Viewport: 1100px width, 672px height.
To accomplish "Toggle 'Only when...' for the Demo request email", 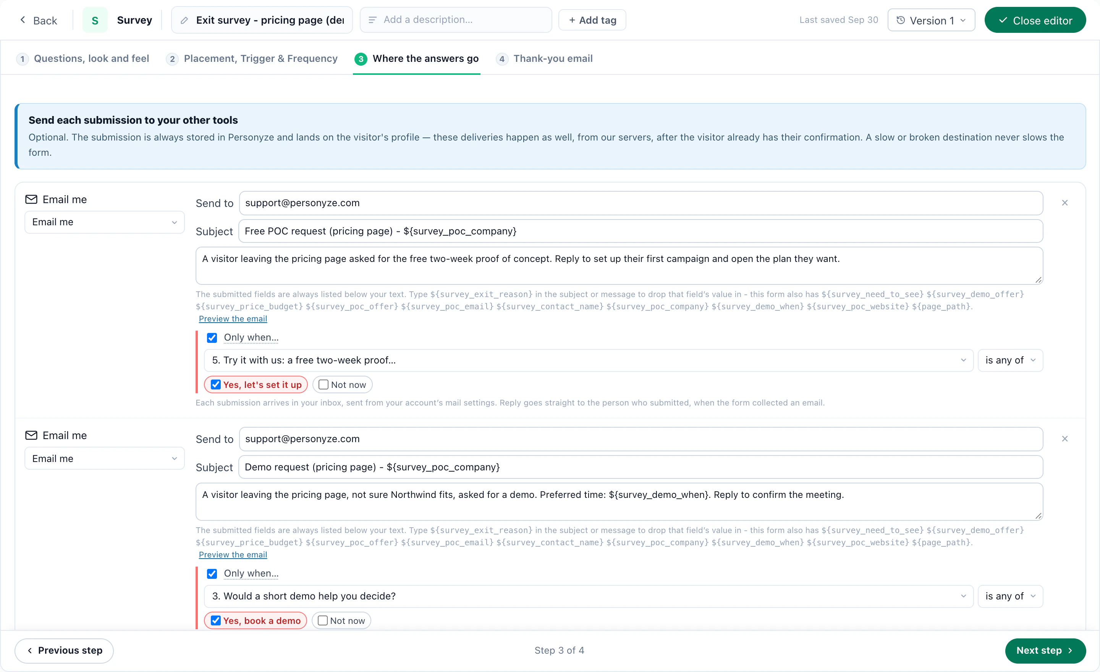I will 212,574.
